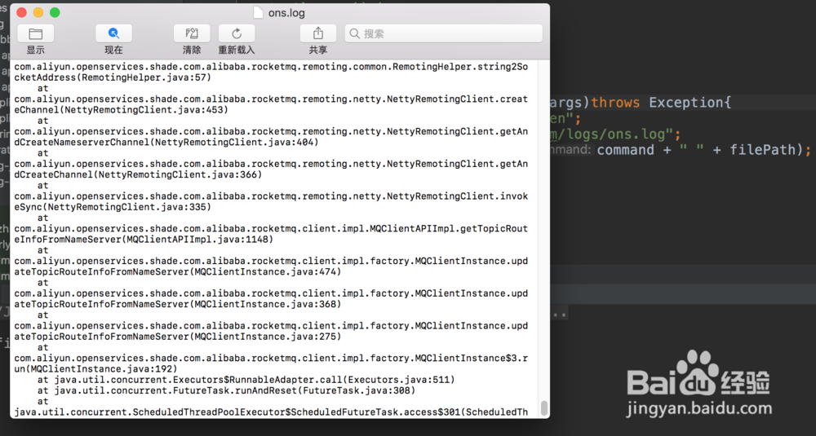Click the line containing NettyRemotingClient.java:453
The image size is (816, 436).
pyautogui.click(x=122, y=110)
